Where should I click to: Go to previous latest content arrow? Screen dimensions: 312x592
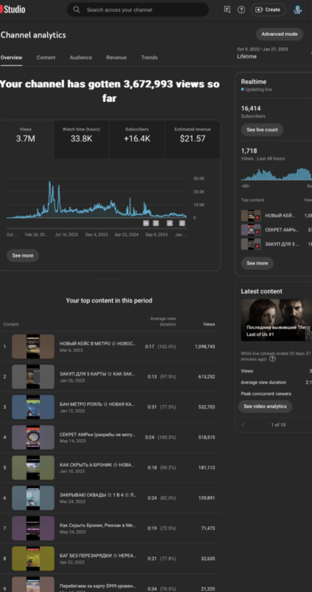(x=243, y=425)
